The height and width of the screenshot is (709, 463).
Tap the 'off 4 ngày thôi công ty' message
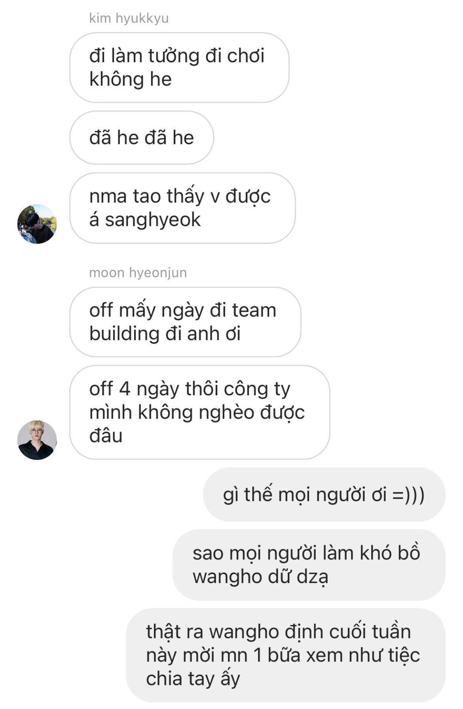(x=200, y=412)
